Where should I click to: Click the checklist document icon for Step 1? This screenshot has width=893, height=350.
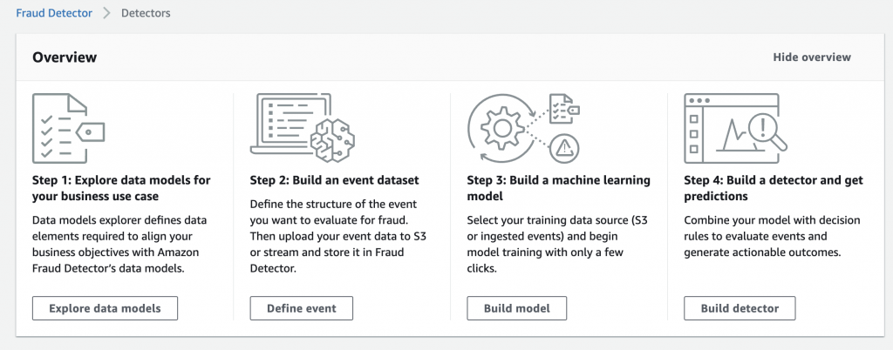click(x=67, y=128)
